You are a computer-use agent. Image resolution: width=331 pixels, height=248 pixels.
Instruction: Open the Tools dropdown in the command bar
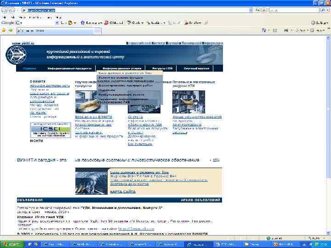(319, 31)
